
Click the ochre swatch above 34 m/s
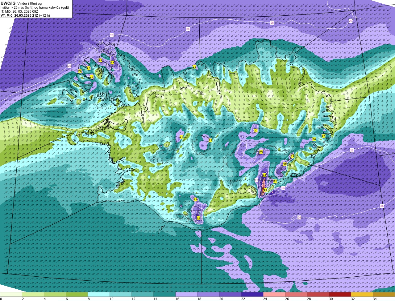(384, 294)
